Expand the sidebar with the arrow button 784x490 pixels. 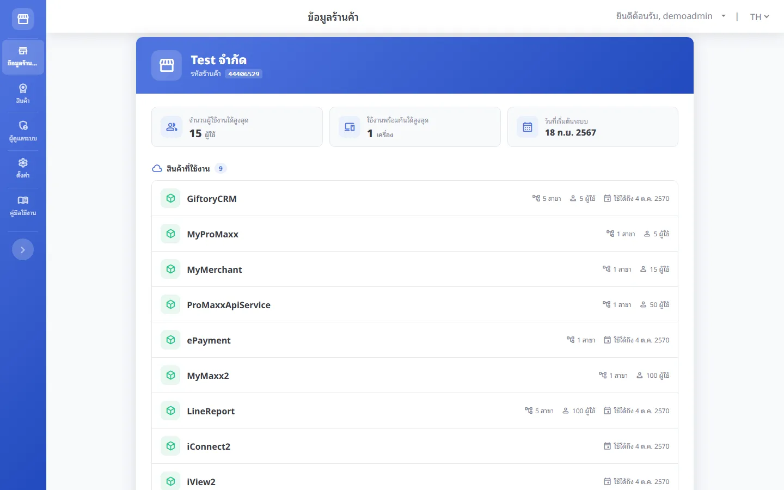[23, 249]
